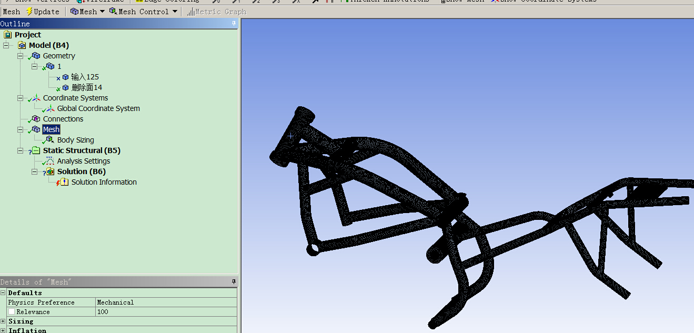Click the Physics Preference label cell
Image resolution: width=694 pixels, height=333 pixels.
click(x=51, y=302)
